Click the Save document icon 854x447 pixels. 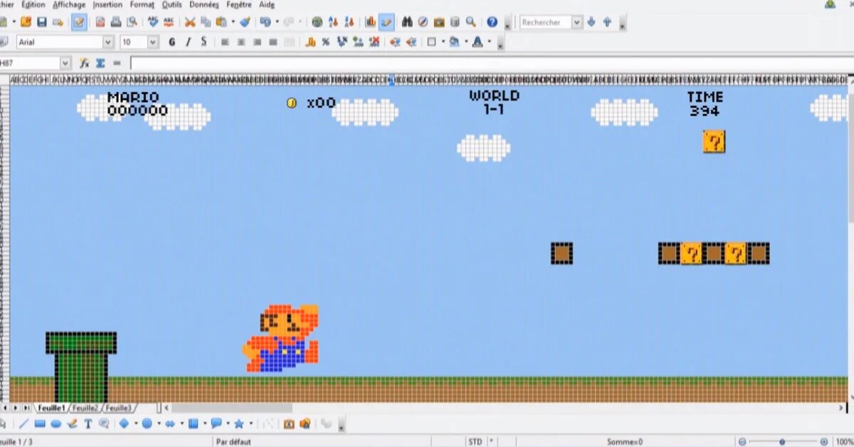42,22
